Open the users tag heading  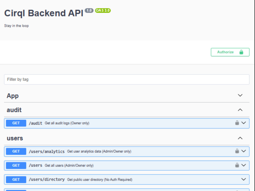15,138
